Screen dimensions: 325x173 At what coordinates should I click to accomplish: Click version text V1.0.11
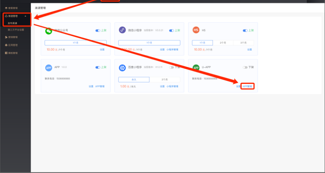click(x=159, y=67)
